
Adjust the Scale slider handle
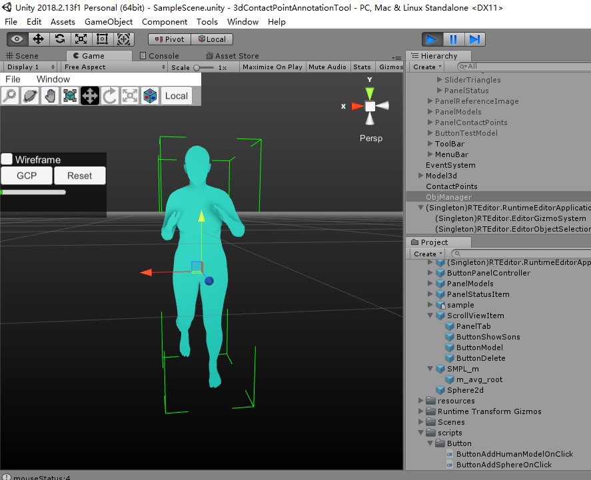pos(197,68)
